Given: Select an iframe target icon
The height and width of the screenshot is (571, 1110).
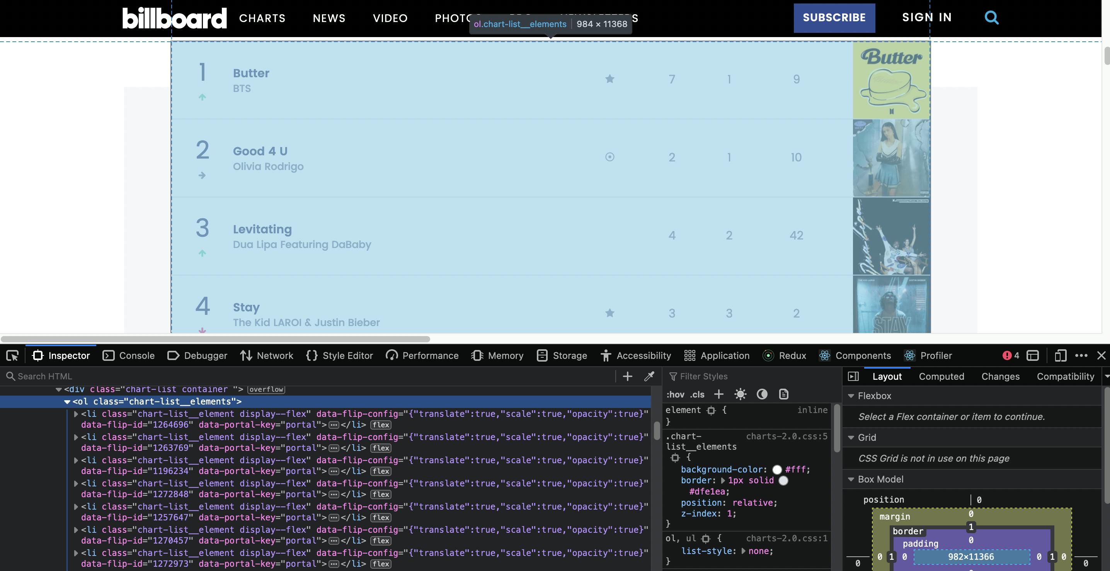Looking at the screenshot, I should pyautogui.click(x=1033, y=356).
